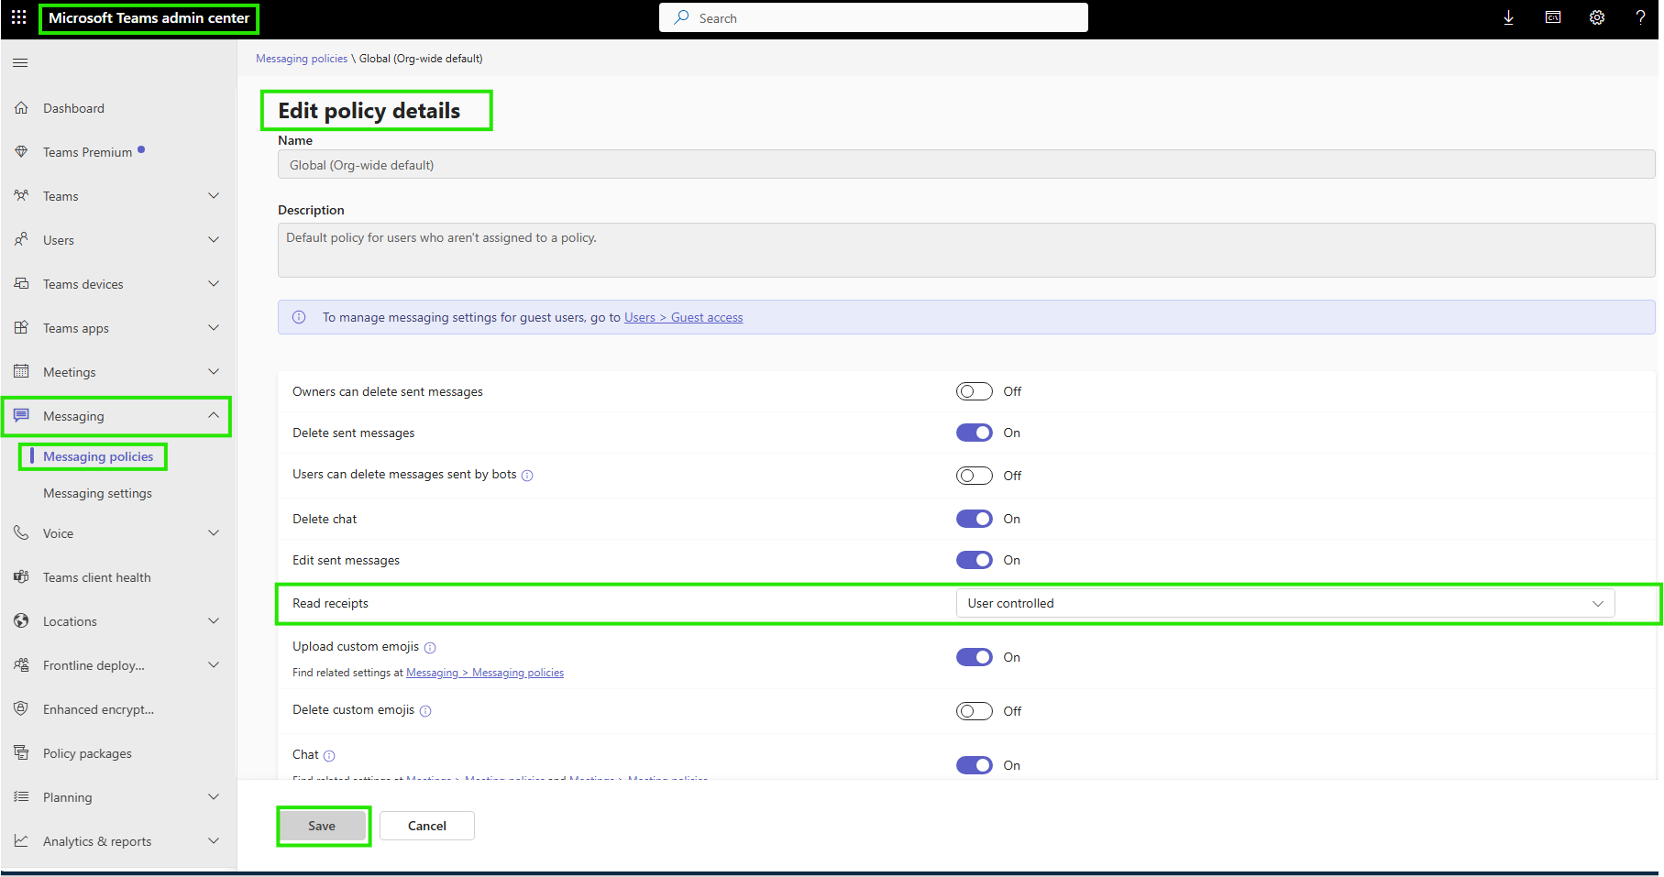Select Messaging settings in sidebar
The height and width of the screenshot is (877, 1664).
[x=97, y=492]
